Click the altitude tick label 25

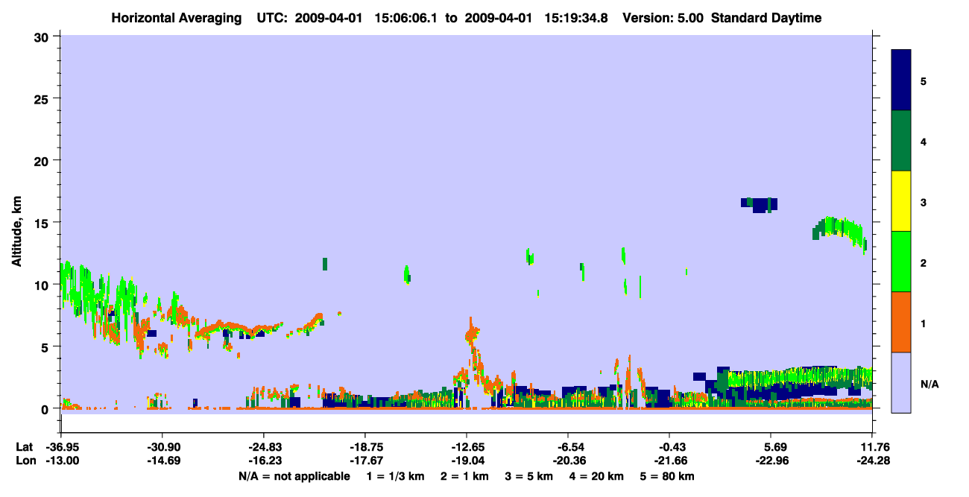(x=43, y=98)
